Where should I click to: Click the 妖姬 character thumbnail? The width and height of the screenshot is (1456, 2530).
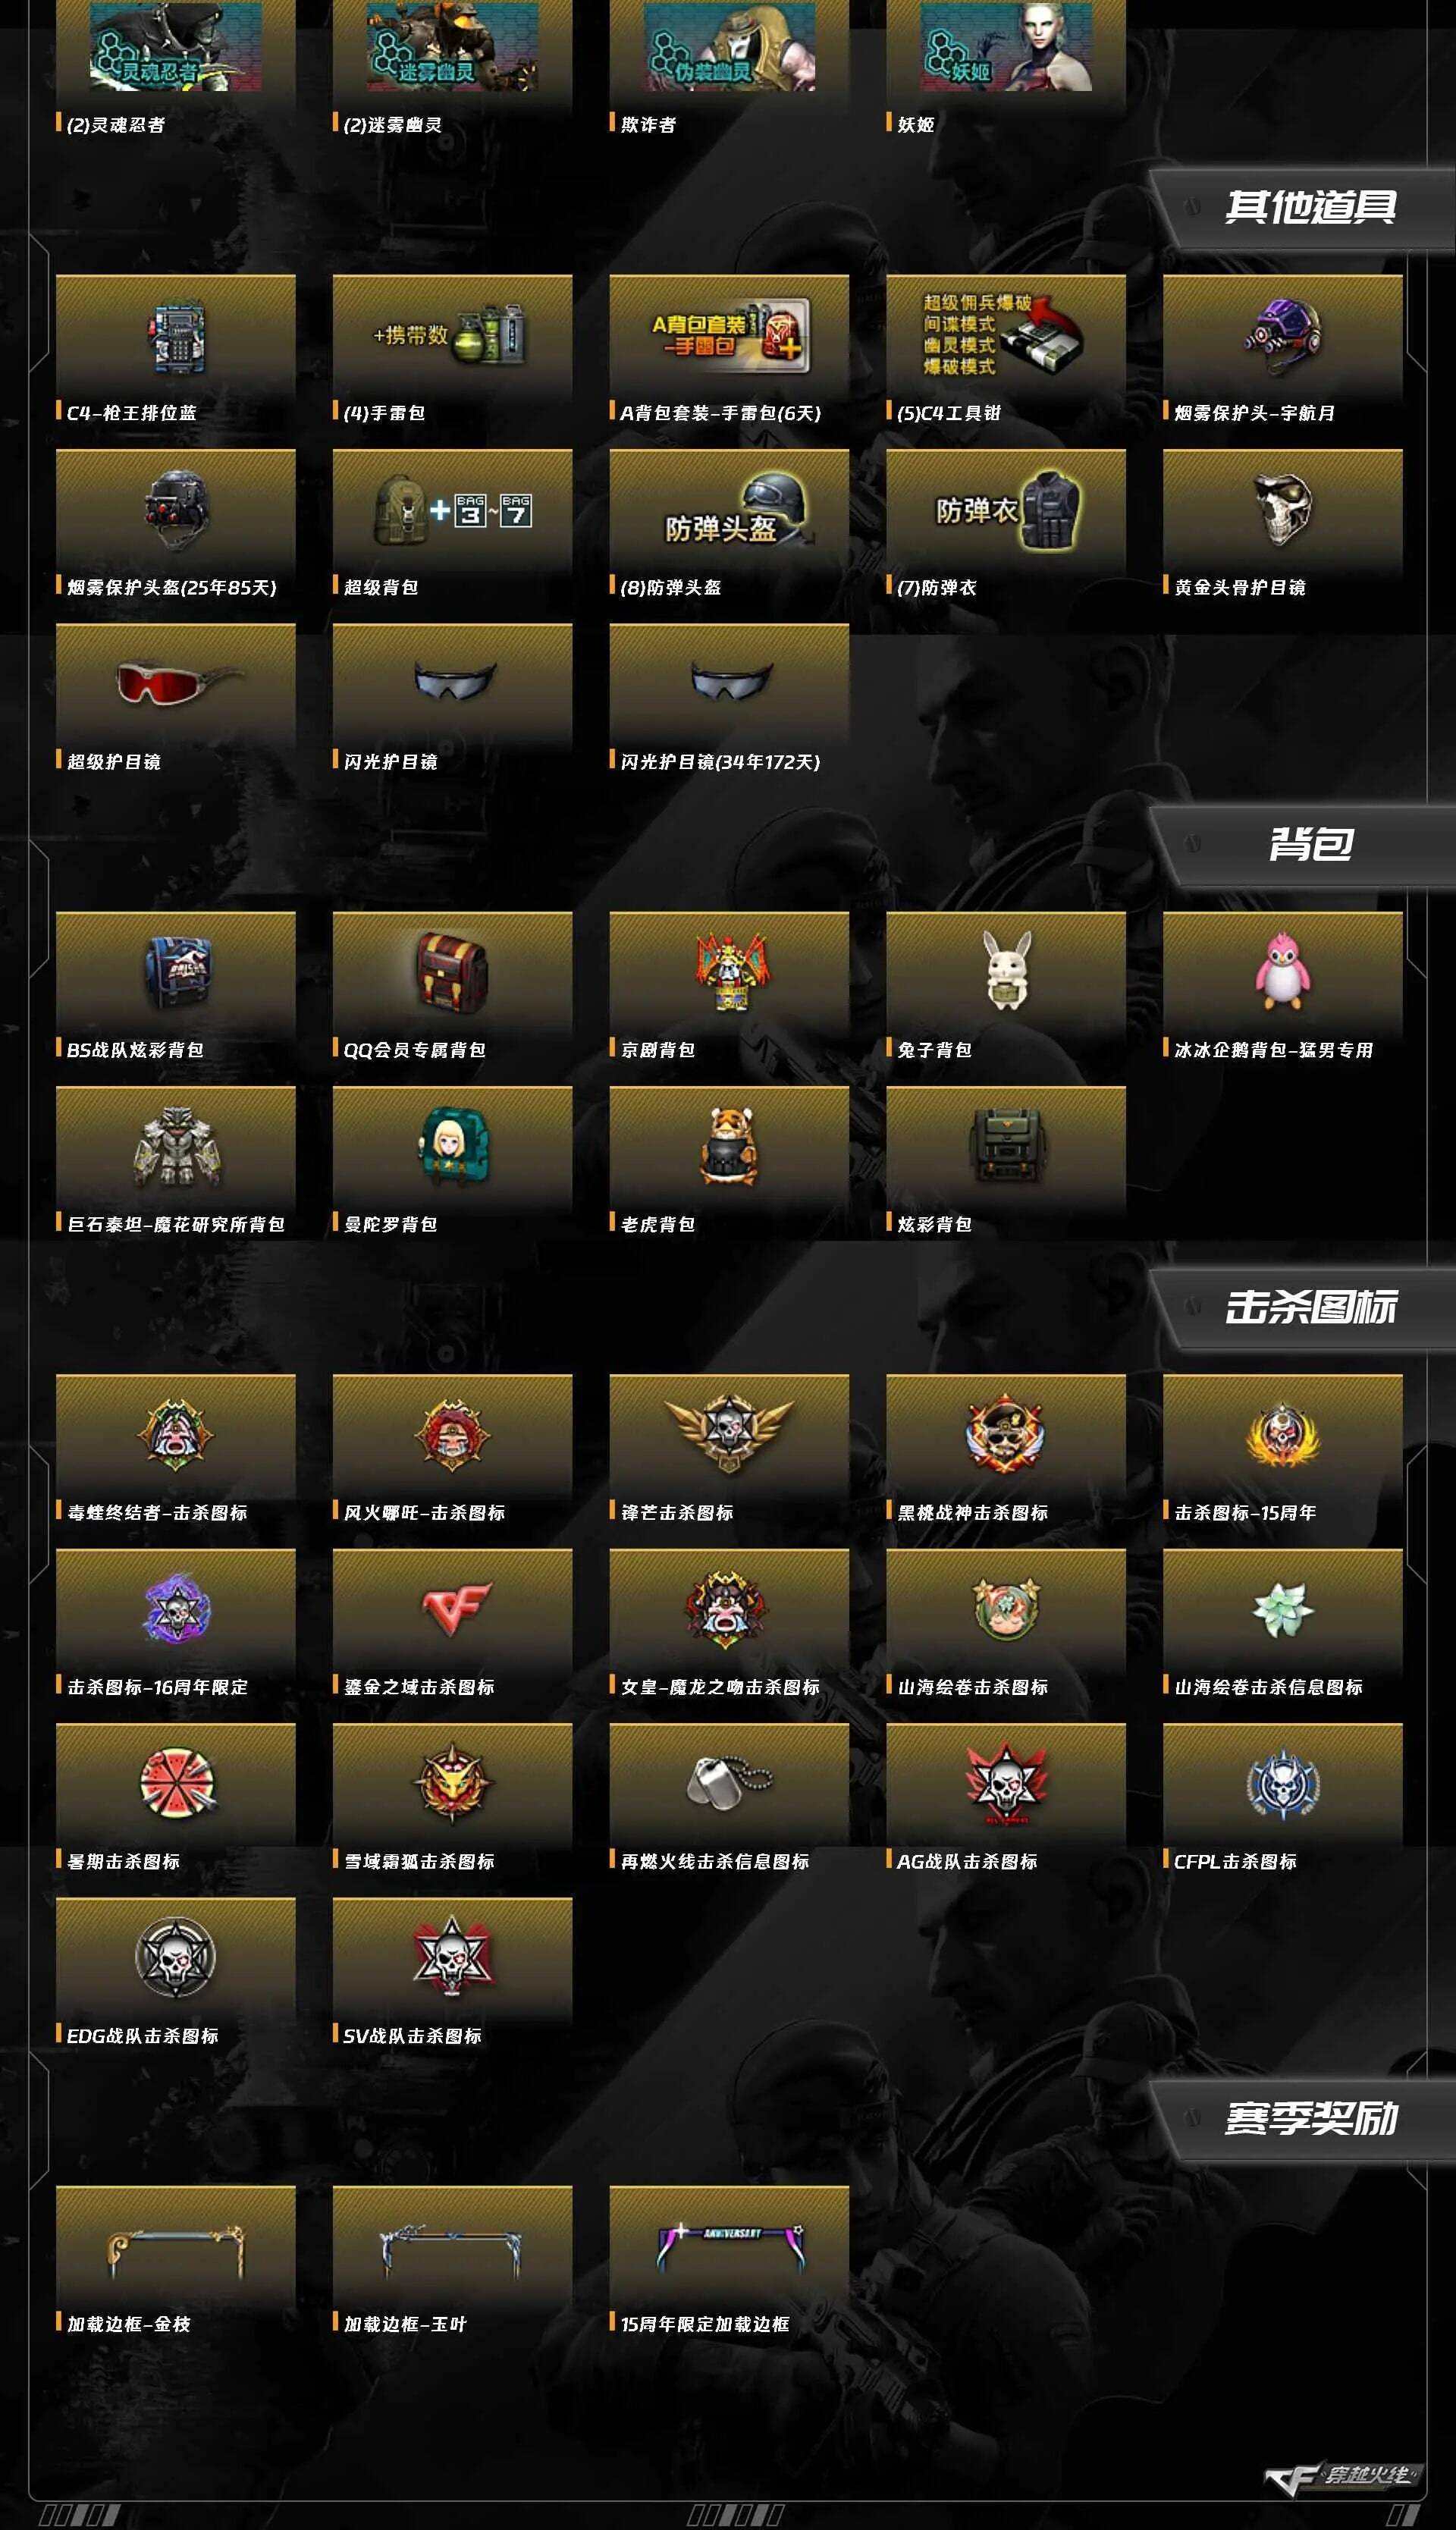pos(1006,46)
